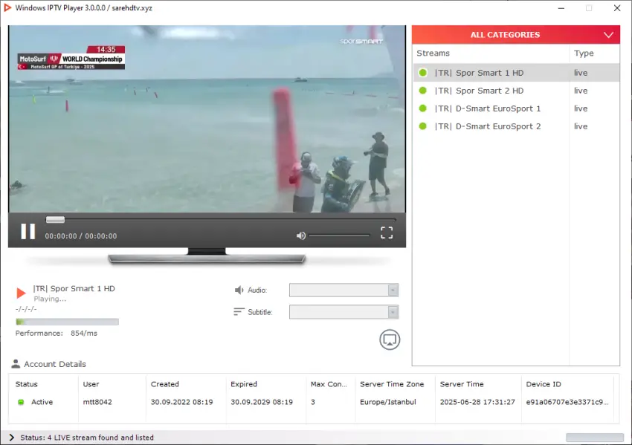
Task: Click server time 2025-06-28 17:31:27
Action: (477, 402)
